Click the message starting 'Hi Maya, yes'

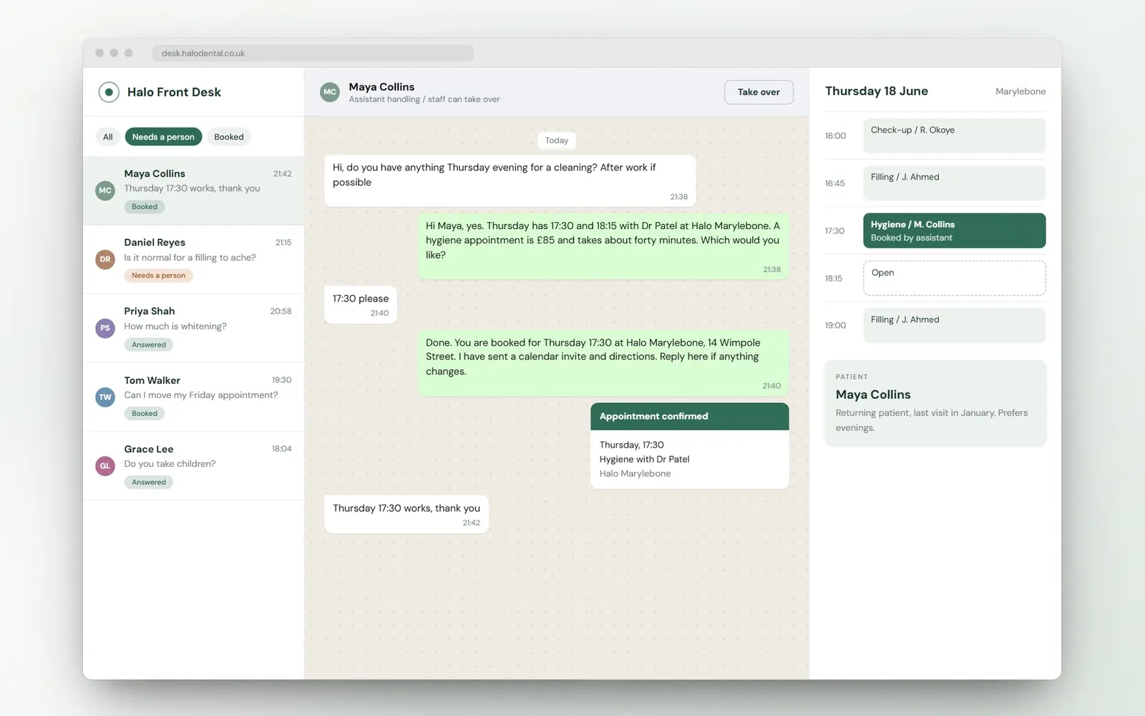603,246
